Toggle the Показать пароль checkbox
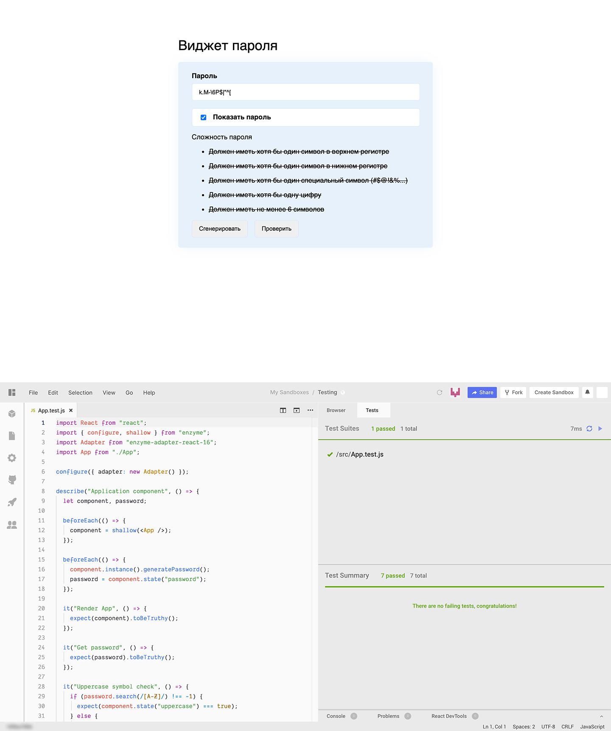Viewport: 611px width, 731px height. tap(204, 117)
